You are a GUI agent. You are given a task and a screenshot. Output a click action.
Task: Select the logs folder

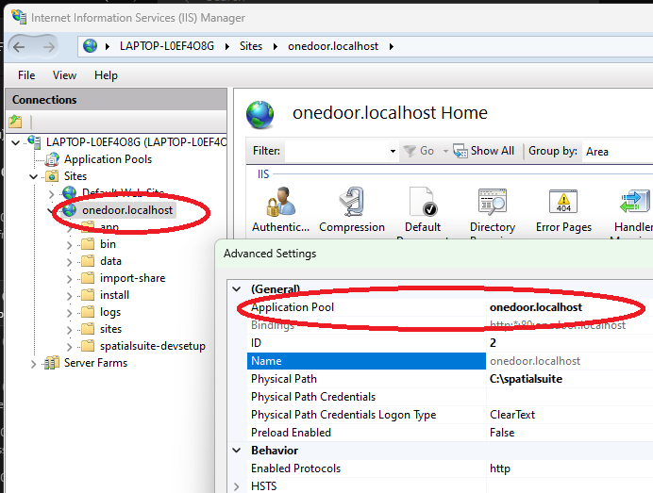coord(110,312)
